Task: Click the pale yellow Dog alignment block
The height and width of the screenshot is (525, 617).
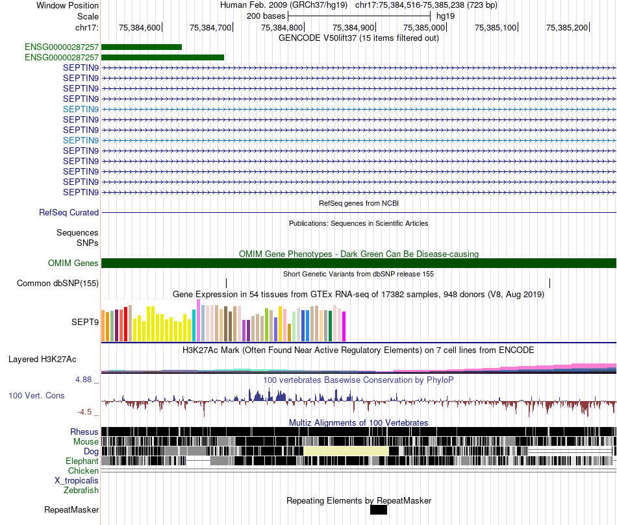Action: point(346,451)
